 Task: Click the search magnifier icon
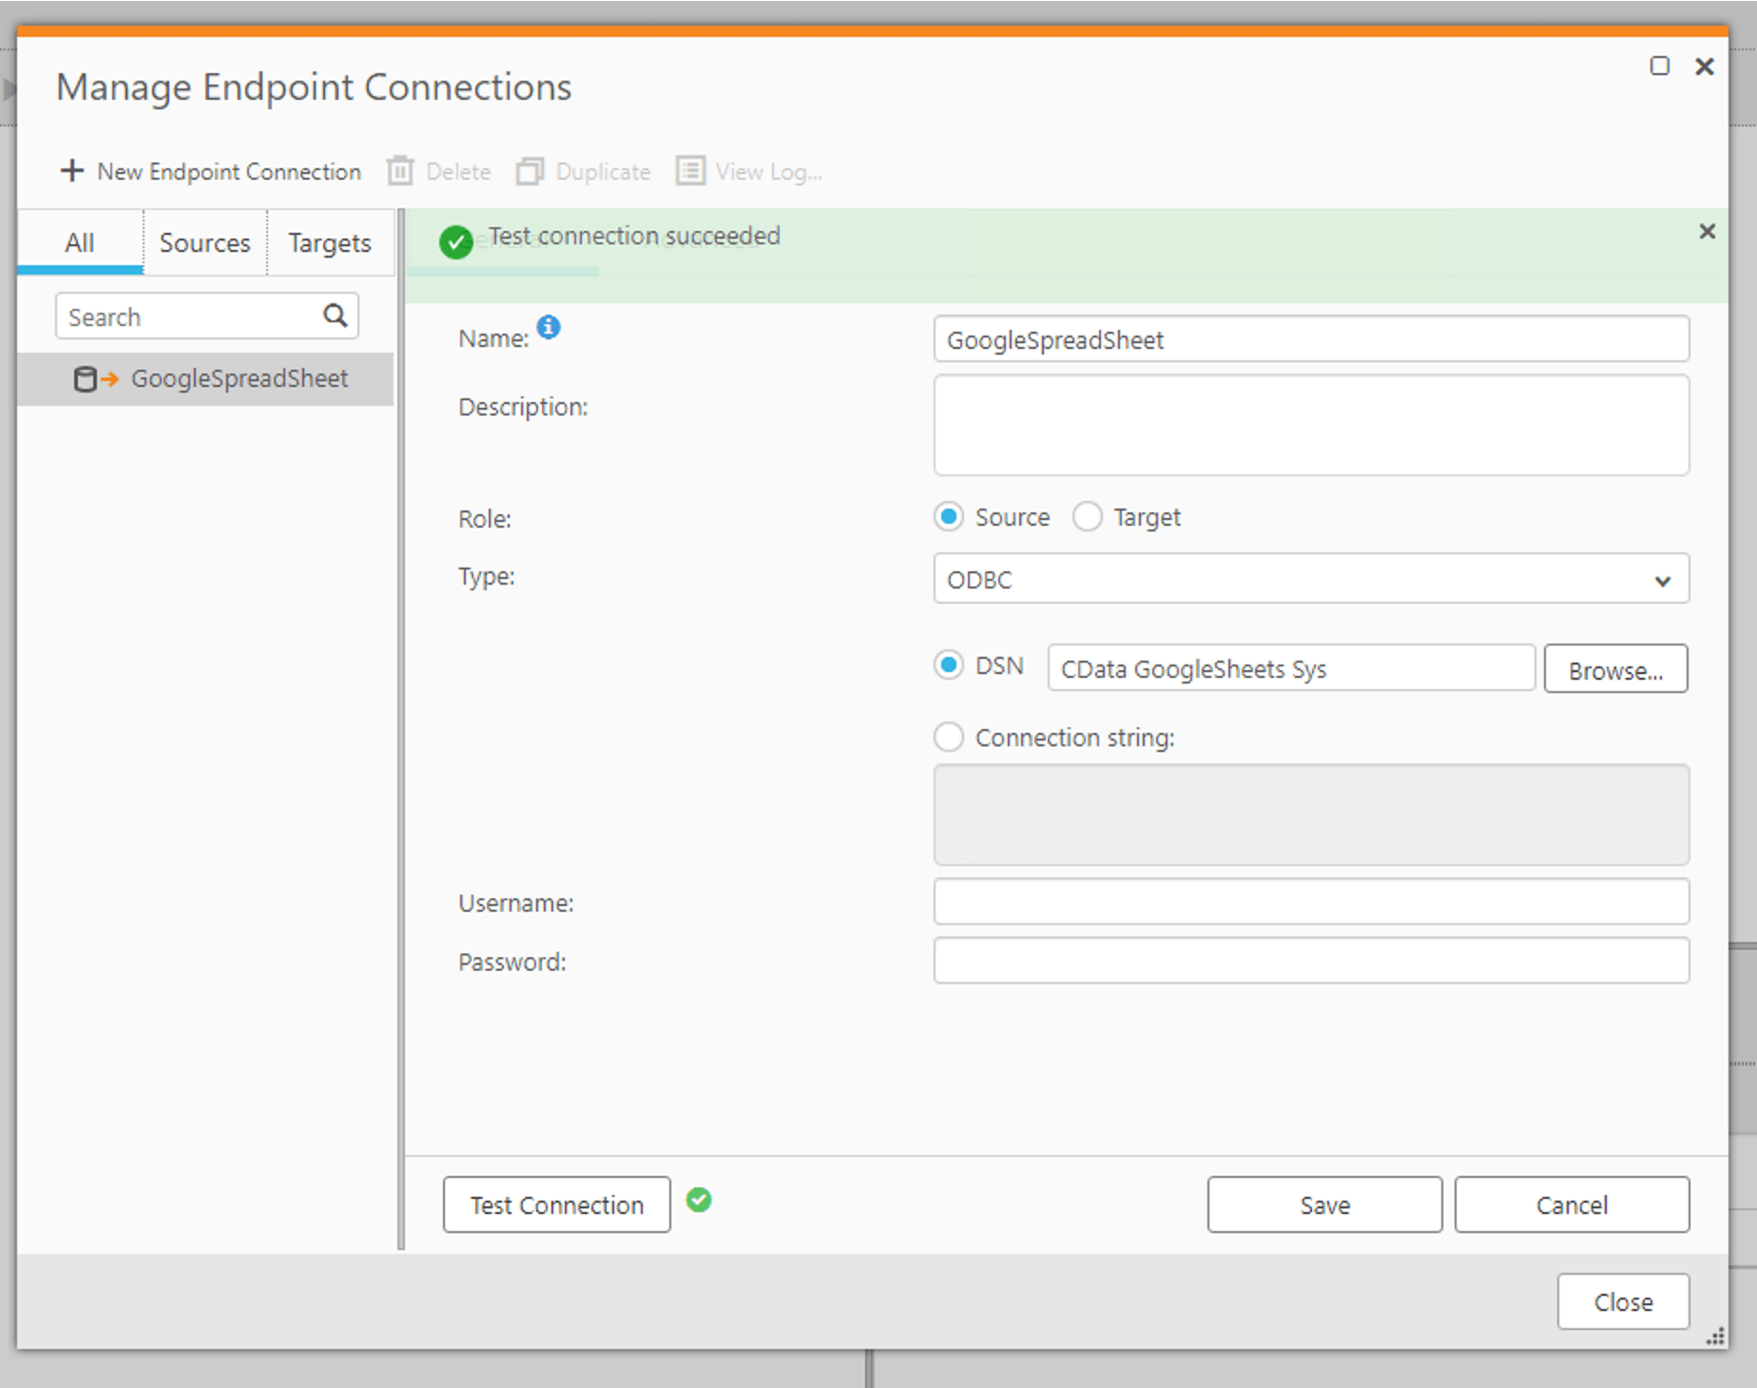pyautogui.click(x=335, y=316)
